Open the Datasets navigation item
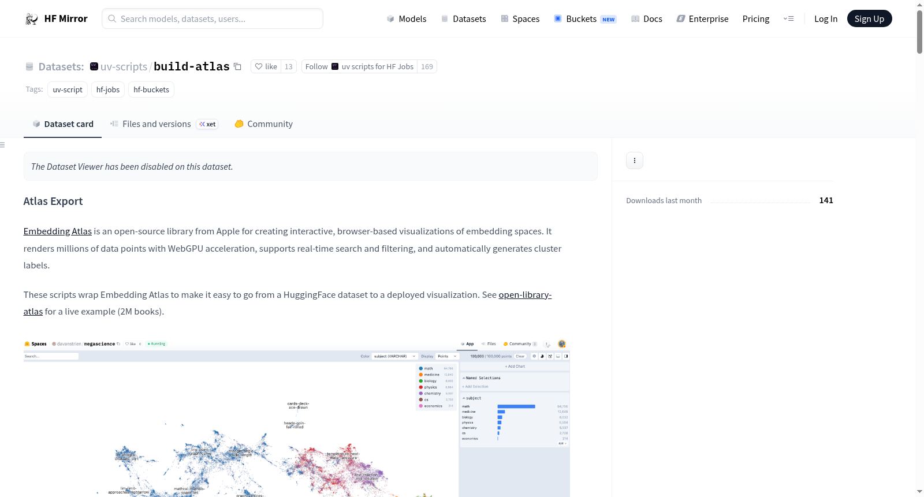The width and height of the screenshot is (924, 497). (463, 19)
